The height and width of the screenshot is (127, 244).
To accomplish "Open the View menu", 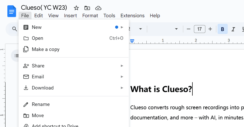I will [x=53, y=16].
